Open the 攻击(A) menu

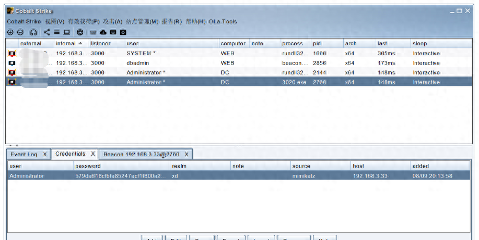(x=113, y=22)
